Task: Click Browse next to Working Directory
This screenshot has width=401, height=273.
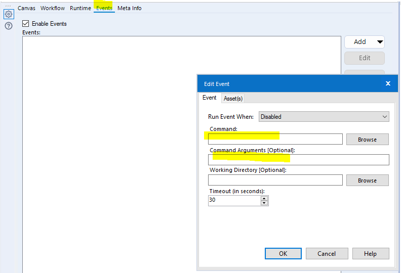Action: (x=367, y=180)
